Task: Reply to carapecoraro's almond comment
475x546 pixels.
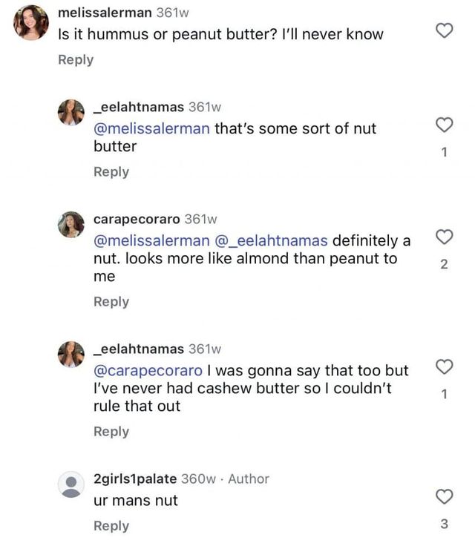Action: tap(111, 301)
